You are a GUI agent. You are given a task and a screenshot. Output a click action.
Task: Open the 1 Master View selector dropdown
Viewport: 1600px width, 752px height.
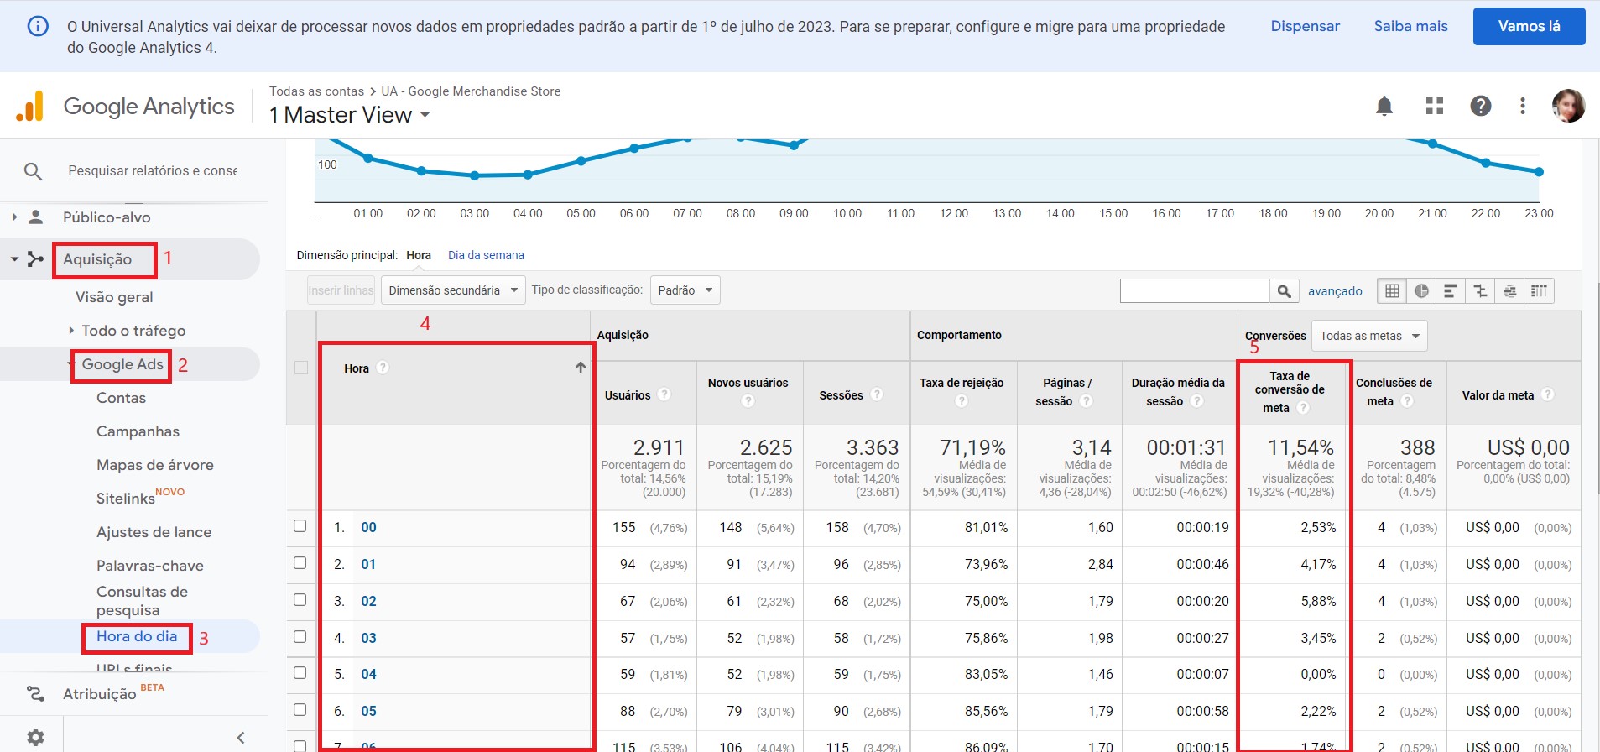(350, 115)
